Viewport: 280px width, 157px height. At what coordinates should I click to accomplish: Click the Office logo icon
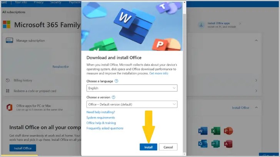(x=9, y=107)
